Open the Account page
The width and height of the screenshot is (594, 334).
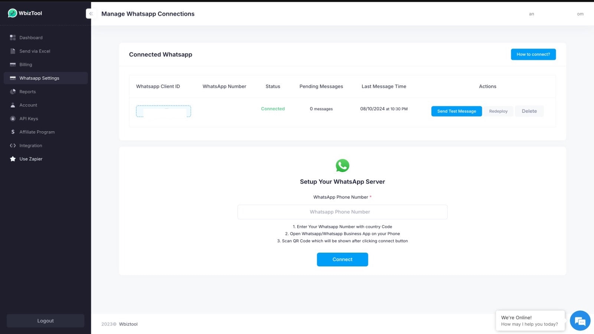click(28, 105)
